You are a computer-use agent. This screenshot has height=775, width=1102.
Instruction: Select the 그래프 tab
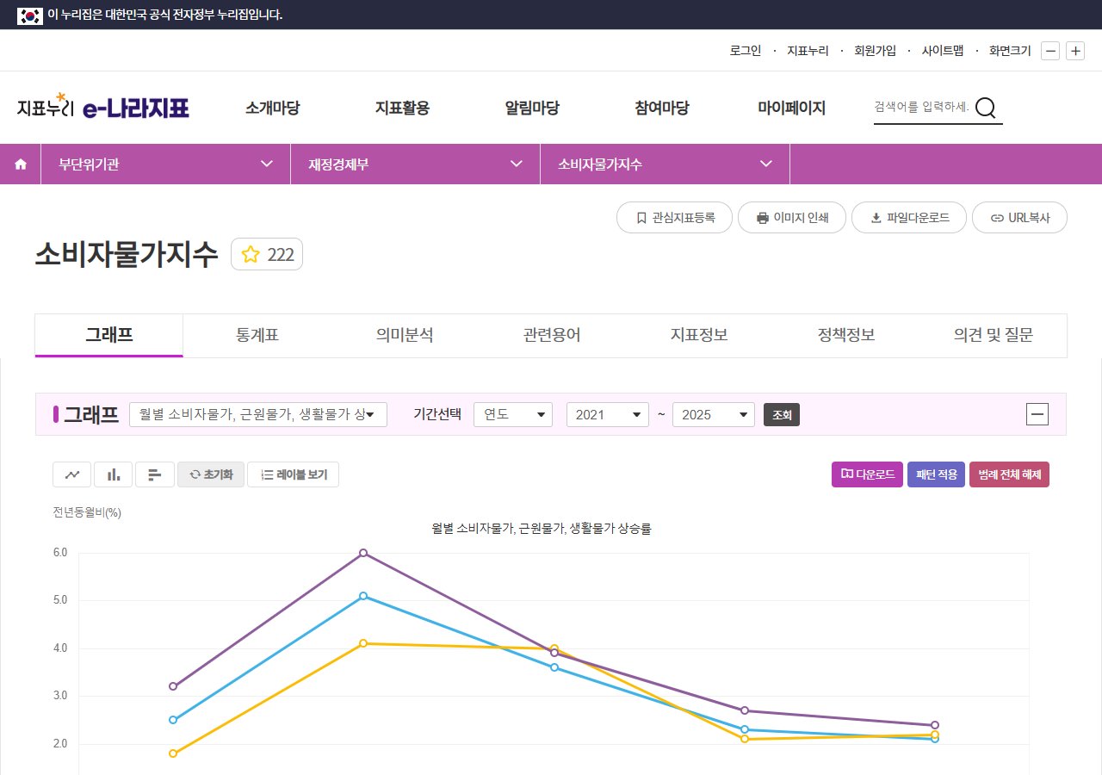(x=109, y=335)
